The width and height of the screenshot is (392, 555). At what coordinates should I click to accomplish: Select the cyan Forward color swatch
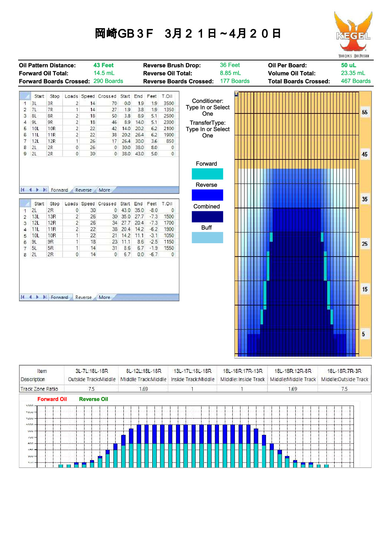pyautogui.click(x=207, y=174)
